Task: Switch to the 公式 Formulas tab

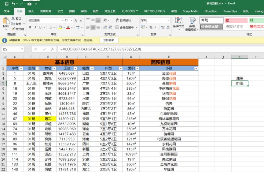Action: click(x=60, y=11)
